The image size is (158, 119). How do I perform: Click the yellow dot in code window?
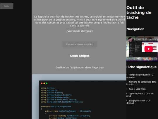[44, 83]
